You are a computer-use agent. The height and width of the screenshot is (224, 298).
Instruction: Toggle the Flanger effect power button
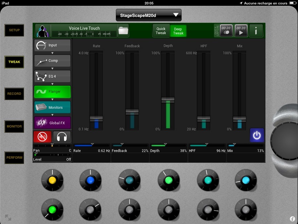click(x=257, y=135)
